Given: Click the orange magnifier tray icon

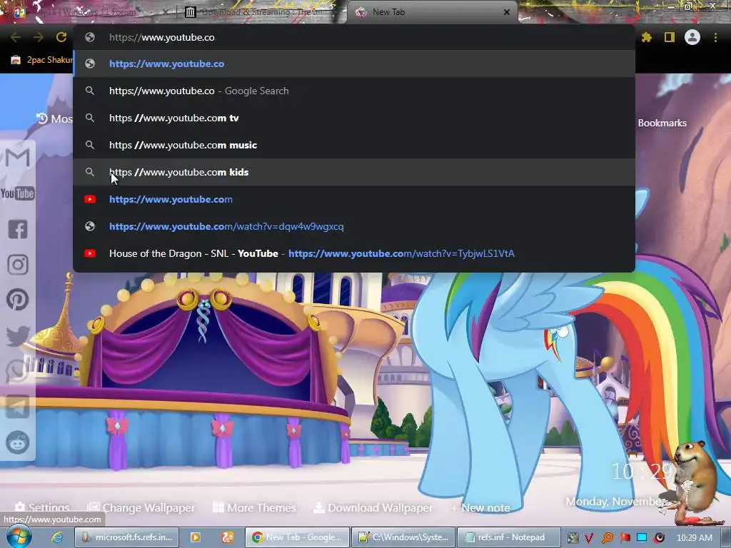Looking at the screenshot, I should (607, 538).
